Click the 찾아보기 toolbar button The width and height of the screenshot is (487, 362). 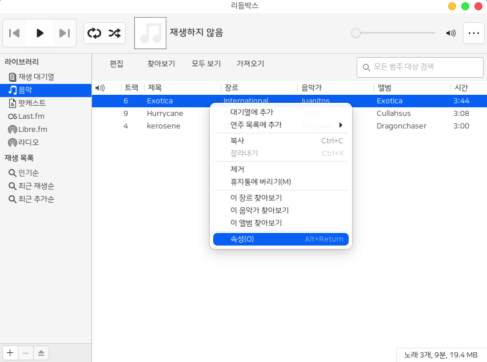tap(161, 64)
